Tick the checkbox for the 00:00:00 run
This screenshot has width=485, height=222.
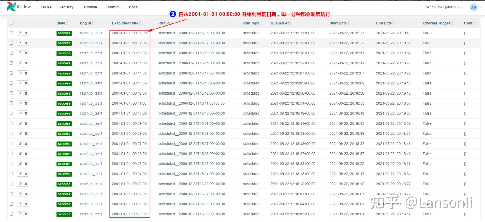pos(11,214)
